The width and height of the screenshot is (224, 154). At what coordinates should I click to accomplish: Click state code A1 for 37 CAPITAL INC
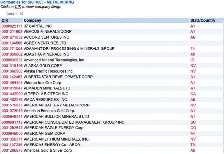pos(192,26)
